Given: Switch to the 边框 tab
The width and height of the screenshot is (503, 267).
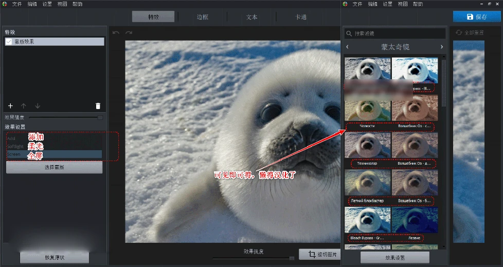Looking at the screenshot, I should 203,16.
